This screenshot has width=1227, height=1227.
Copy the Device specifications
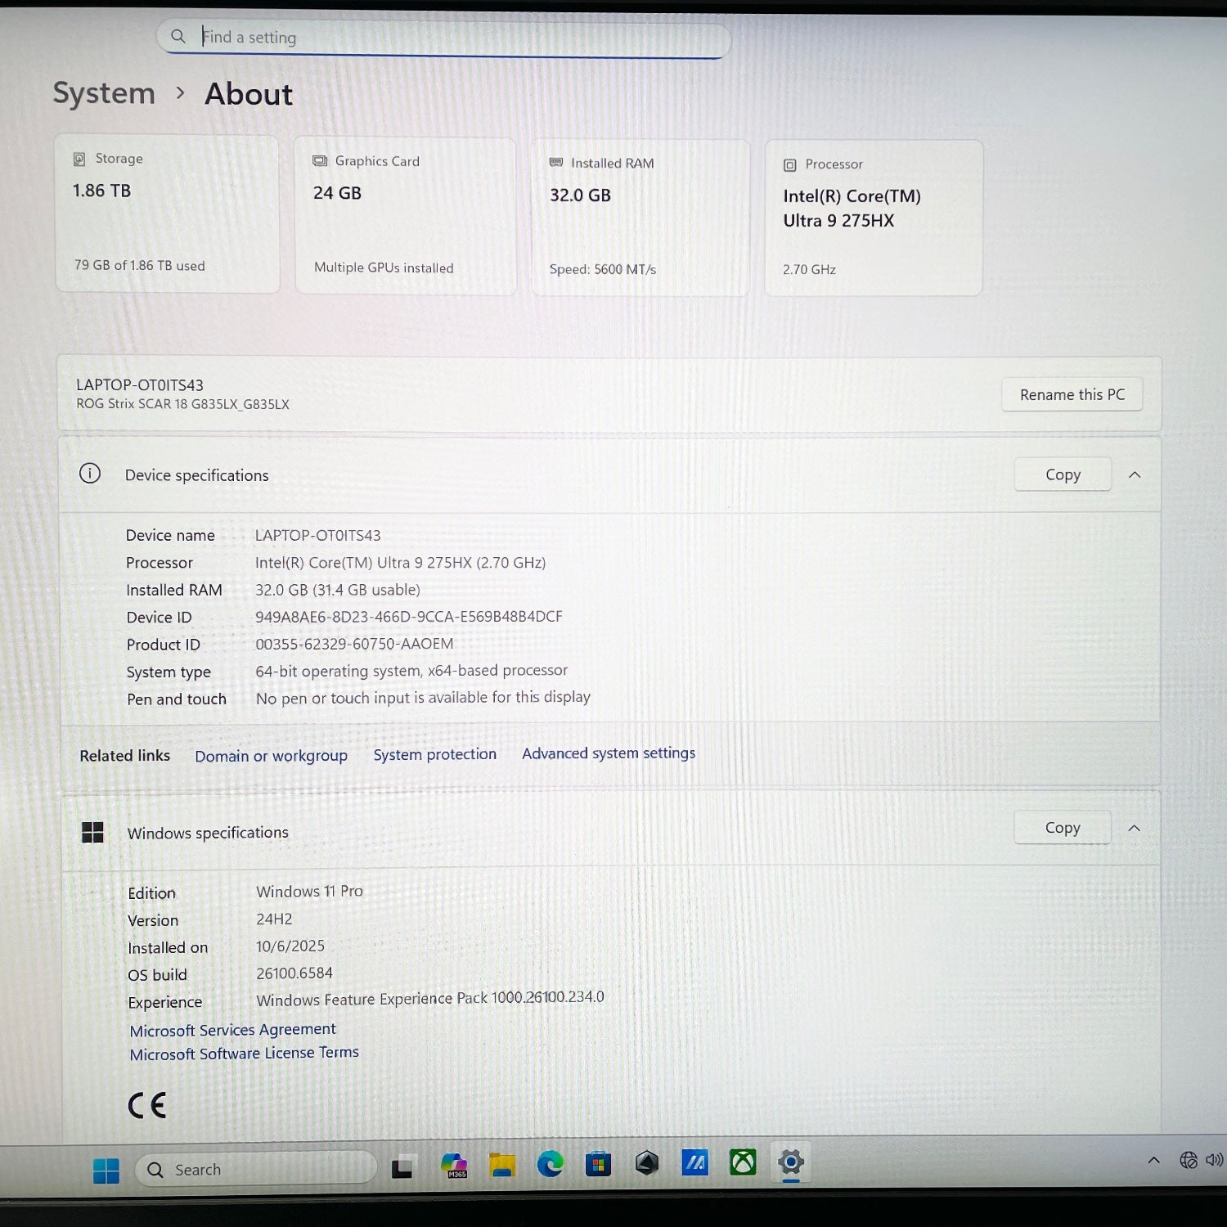tap(1063, 474)
